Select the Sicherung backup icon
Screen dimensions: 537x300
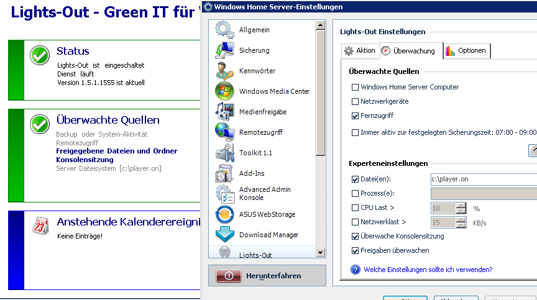224,50
